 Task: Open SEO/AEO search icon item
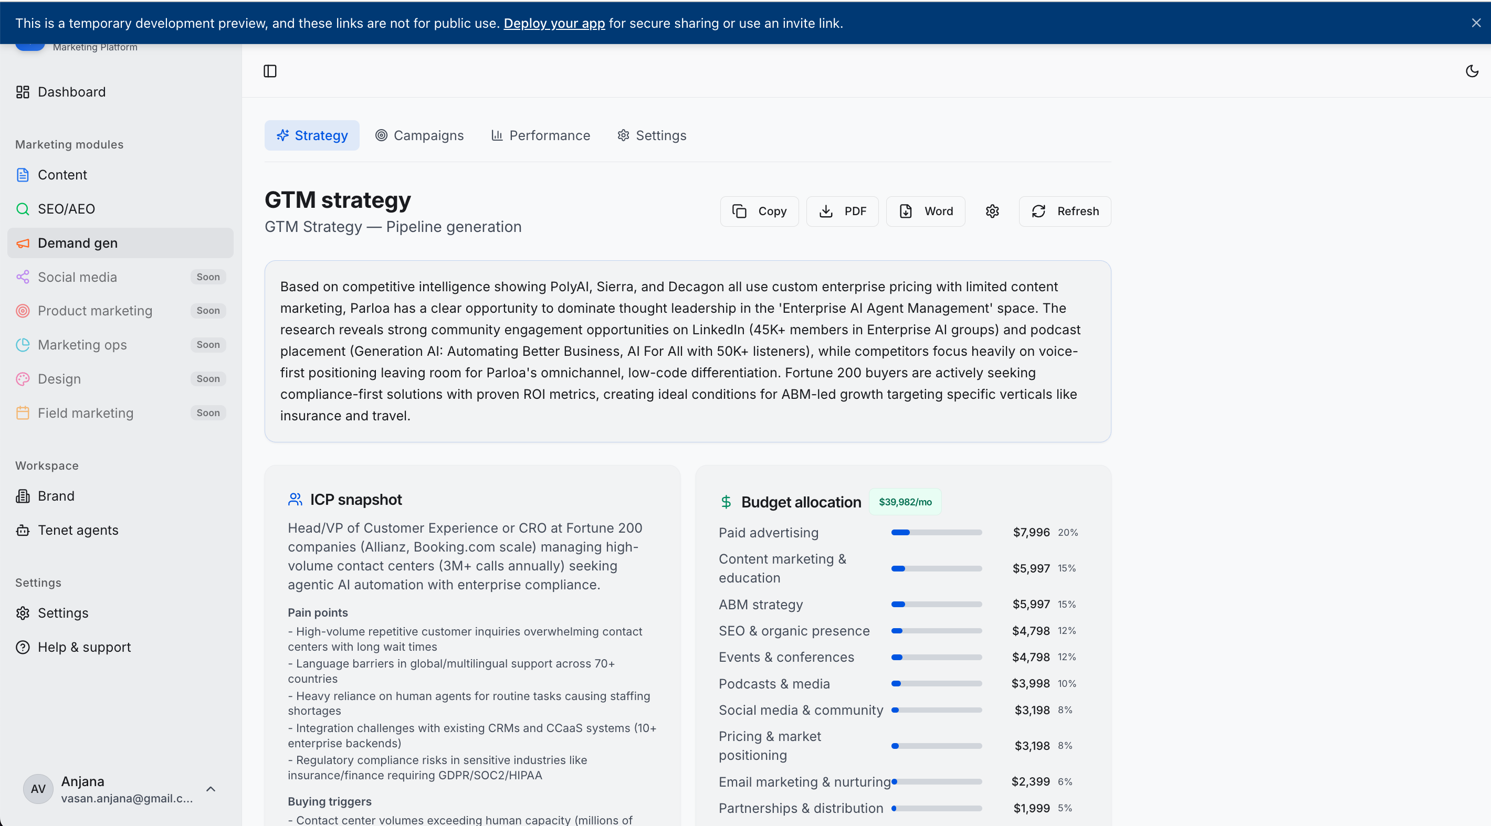coord(23,209)
